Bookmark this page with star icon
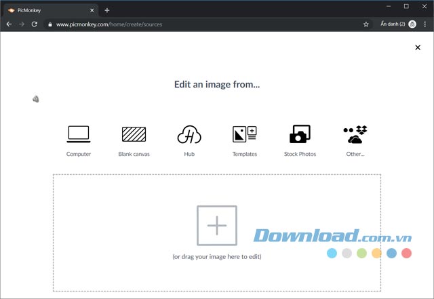434x299 pixels. tap(366, 24)
